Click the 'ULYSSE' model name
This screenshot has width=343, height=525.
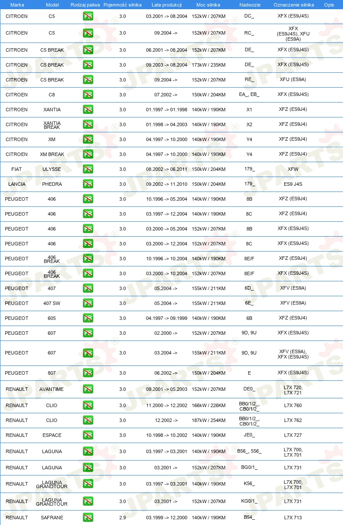click(x=52, y=169)
